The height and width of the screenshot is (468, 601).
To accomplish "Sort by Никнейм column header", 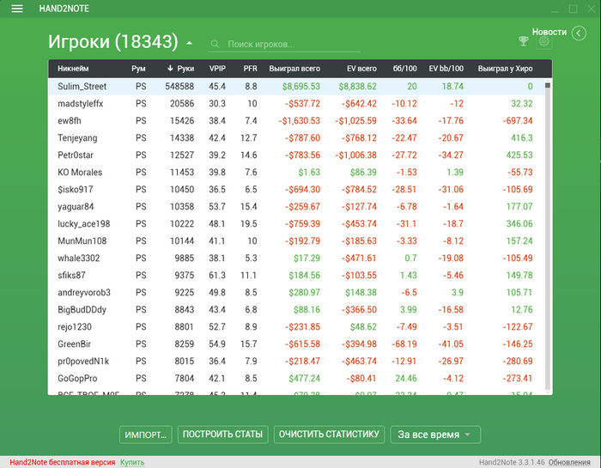I will click(73, 69).
